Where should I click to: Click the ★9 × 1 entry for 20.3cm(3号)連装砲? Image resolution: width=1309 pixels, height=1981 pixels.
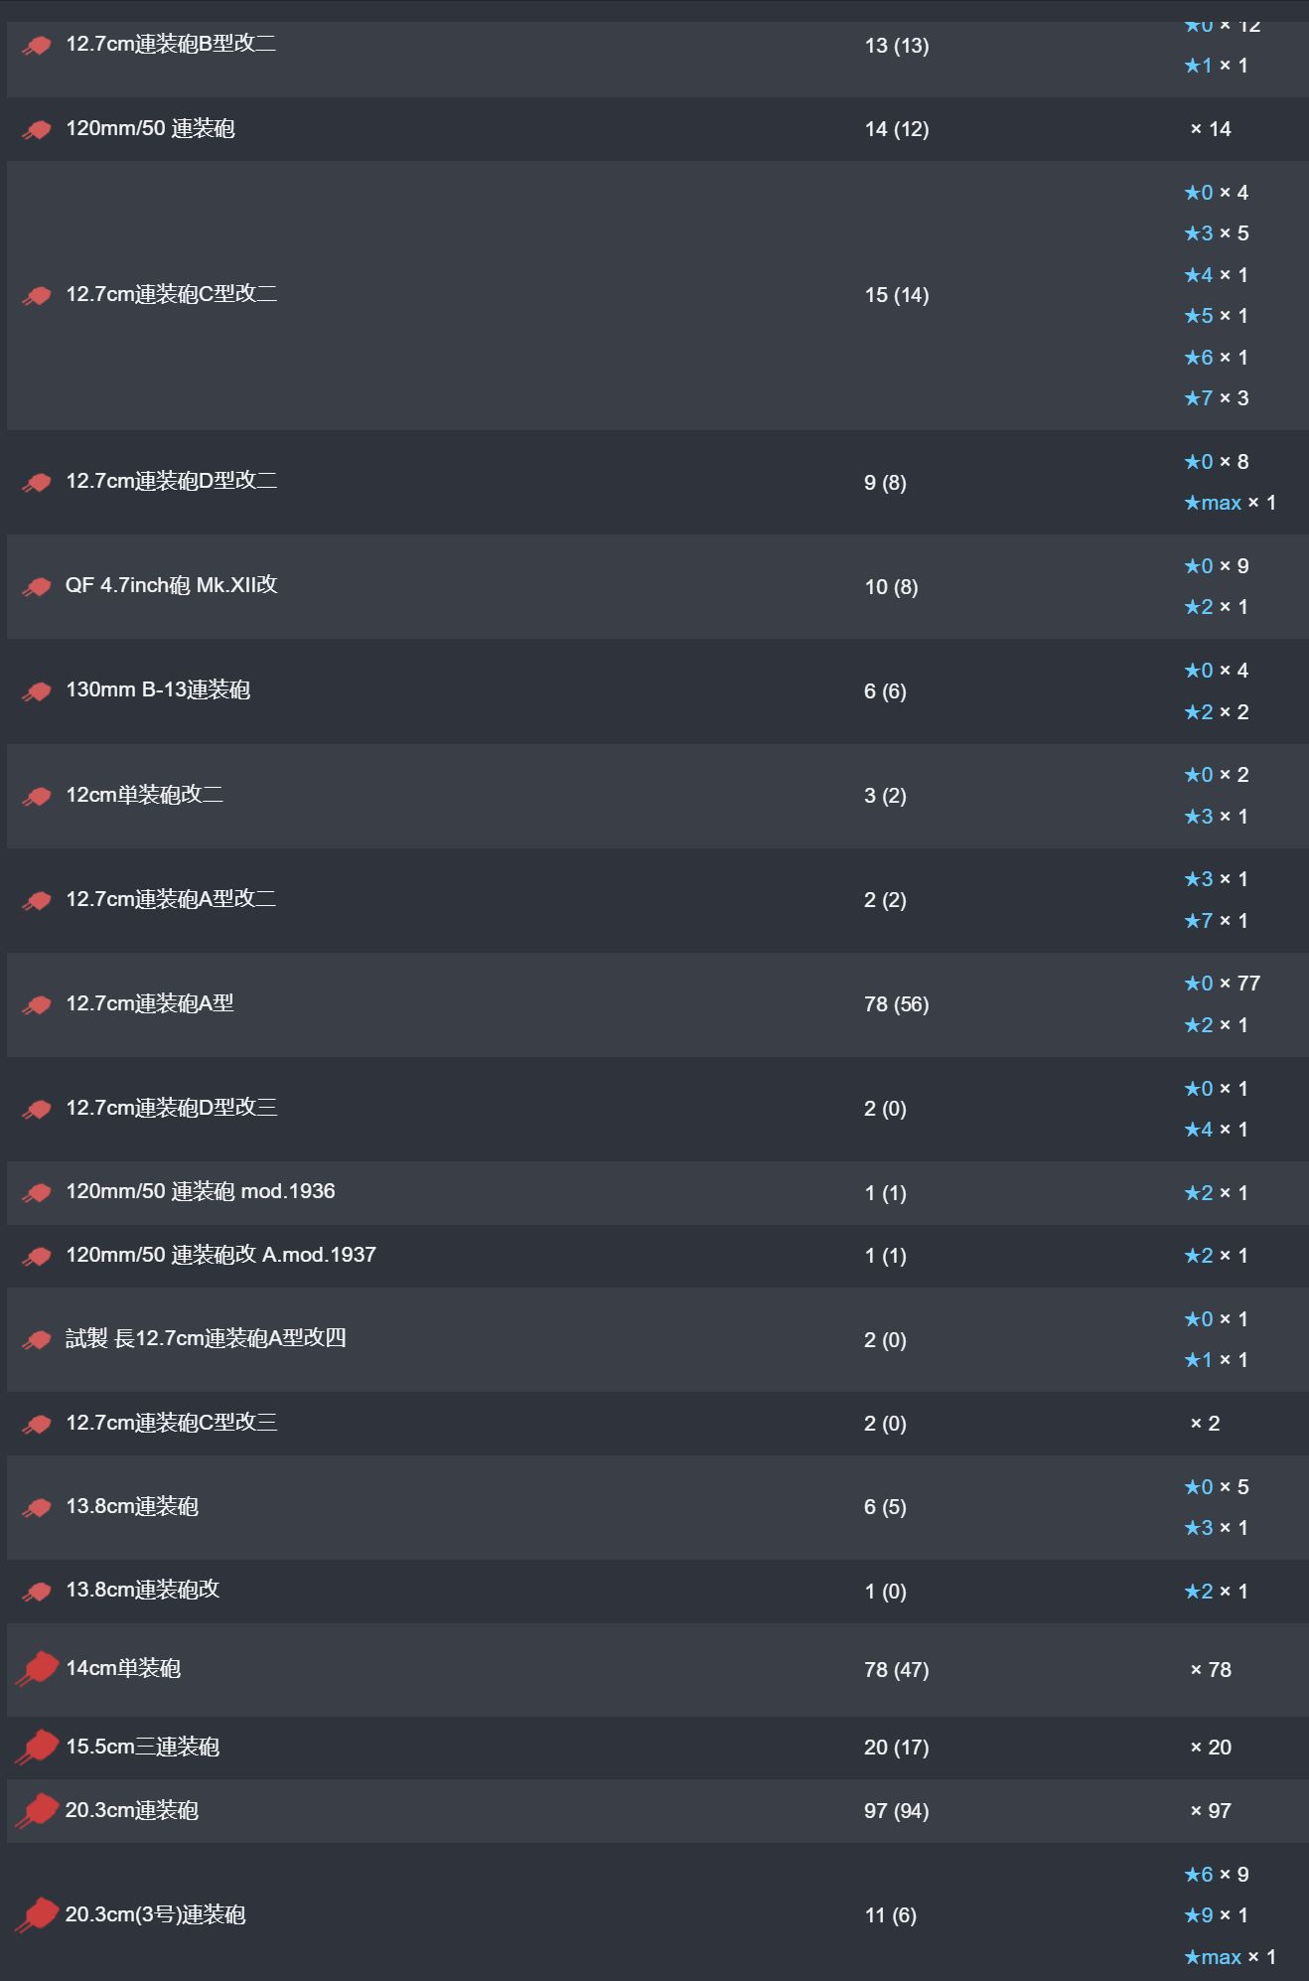(x=1216, y=1915)
